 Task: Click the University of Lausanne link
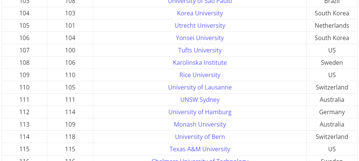(200, 87)
